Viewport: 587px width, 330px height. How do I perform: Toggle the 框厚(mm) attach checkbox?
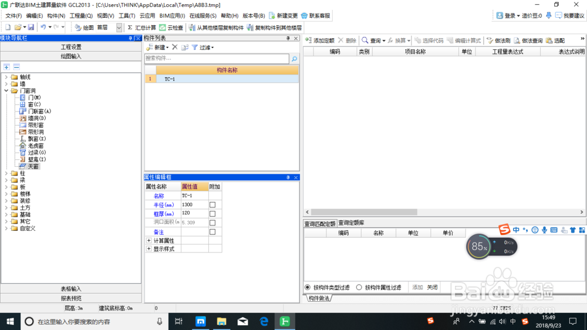[212, 214]
